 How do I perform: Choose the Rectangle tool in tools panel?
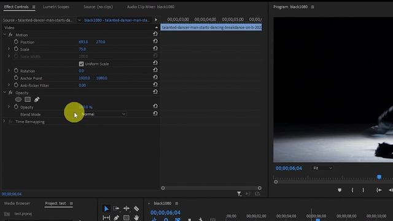point(126,218)
